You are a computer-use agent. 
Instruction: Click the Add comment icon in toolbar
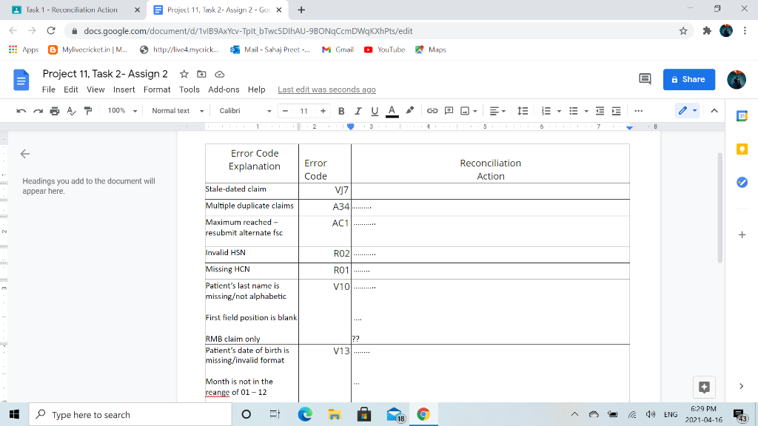(449, 111)
